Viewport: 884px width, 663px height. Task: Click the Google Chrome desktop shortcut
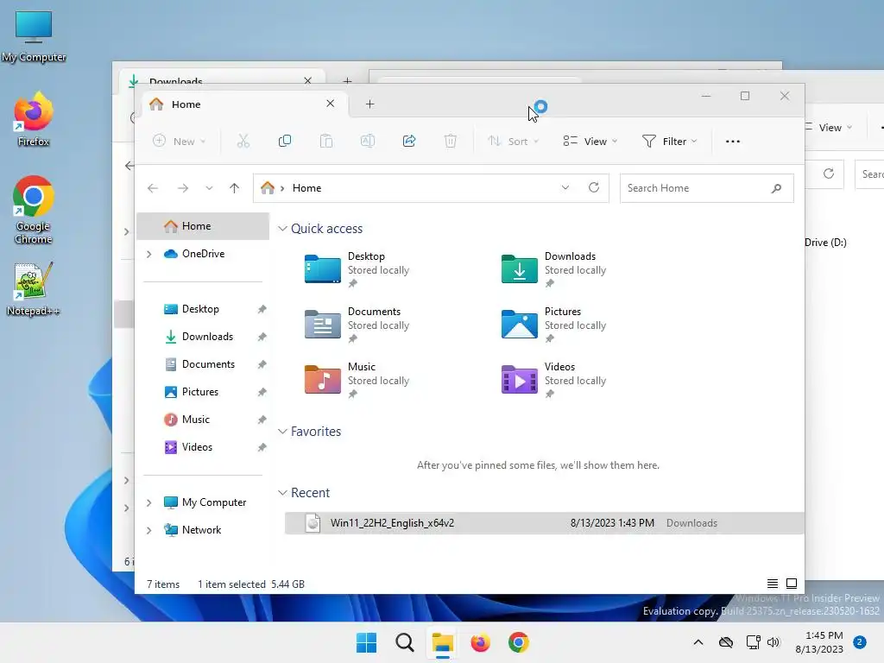click(x=34, y=210)
